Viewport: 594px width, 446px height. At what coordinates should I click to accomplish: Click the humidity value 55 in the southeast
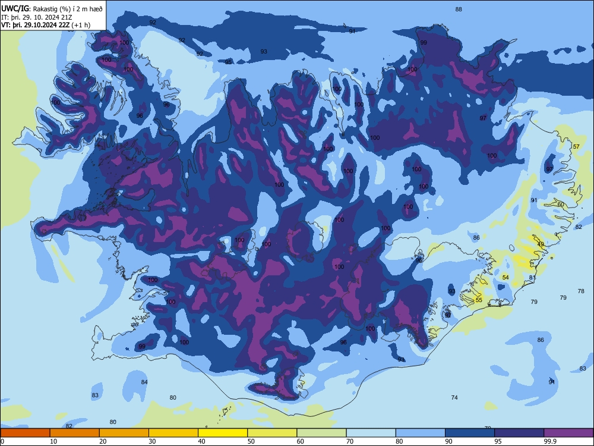[x=479, y=300]
